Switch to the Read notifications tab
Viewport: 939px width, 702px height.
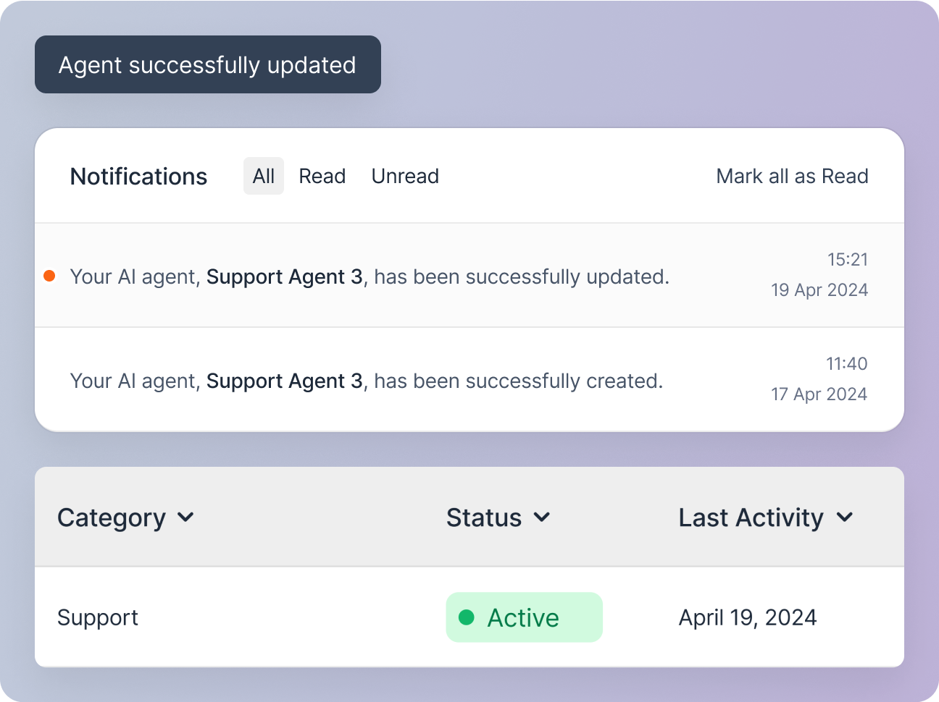pyautogui.click(x=322, y=176)
